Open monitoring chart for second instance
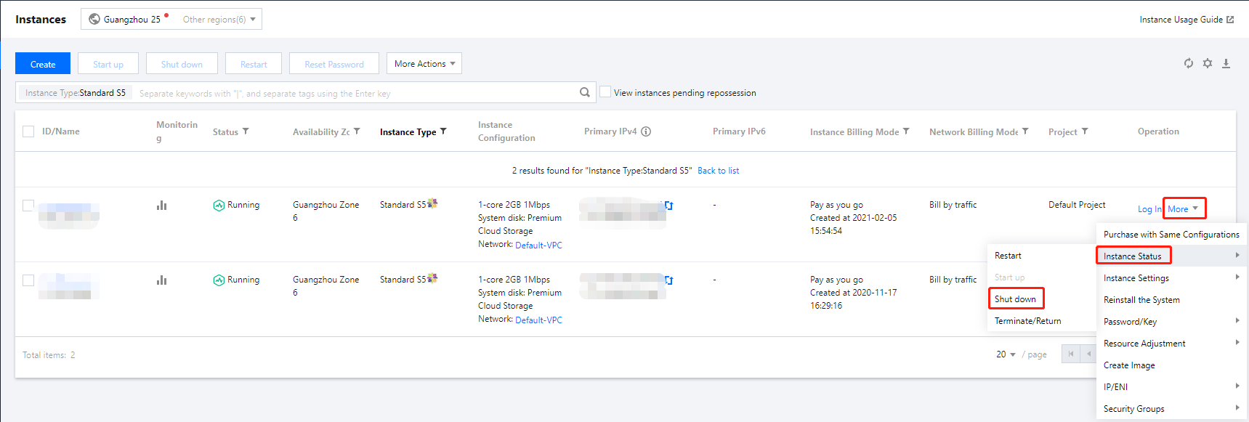 (161, 280)
